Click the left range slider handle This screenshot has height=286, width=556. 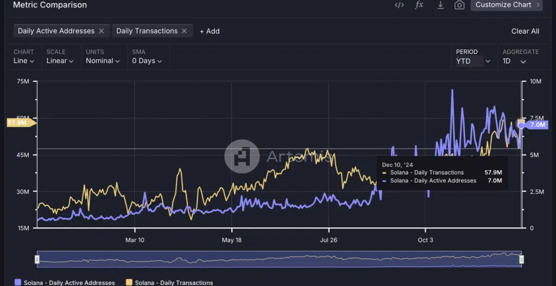37,260
